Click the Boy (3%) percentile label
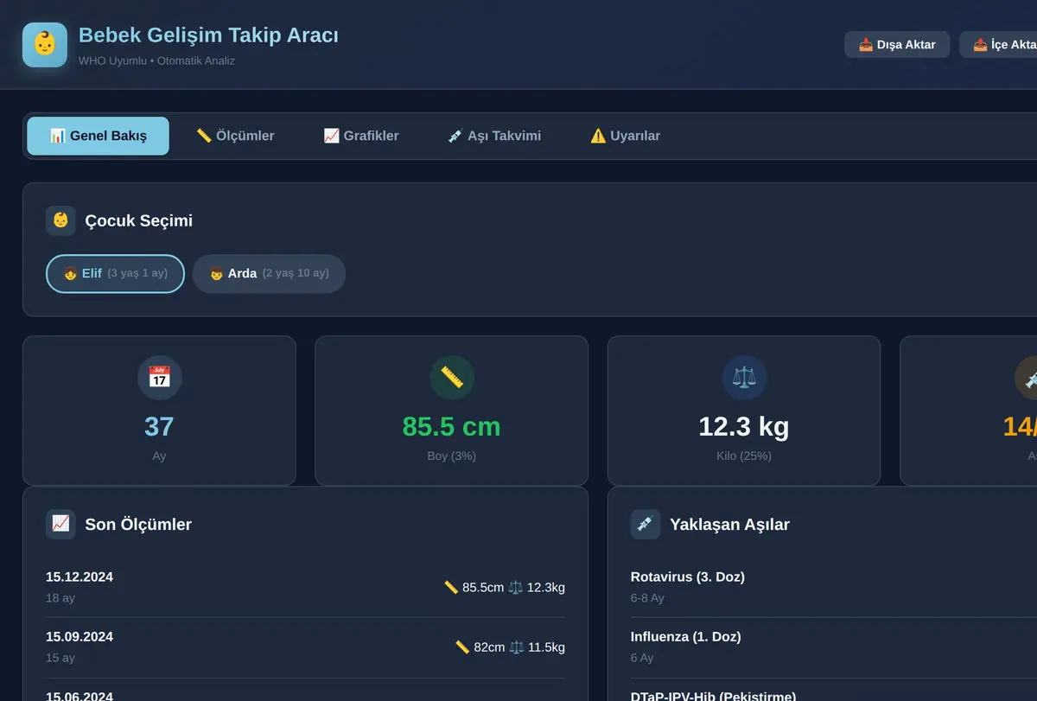Screen dimensions: 1037x701 (451, 456)
